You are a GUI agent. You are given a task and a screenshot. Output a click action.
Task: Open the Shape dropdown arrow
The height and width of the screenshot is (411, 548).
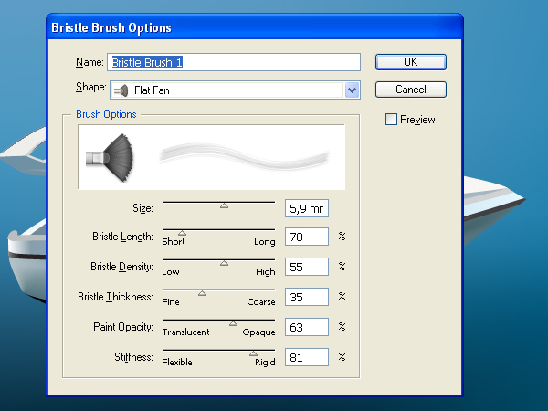tap(353, 90)
